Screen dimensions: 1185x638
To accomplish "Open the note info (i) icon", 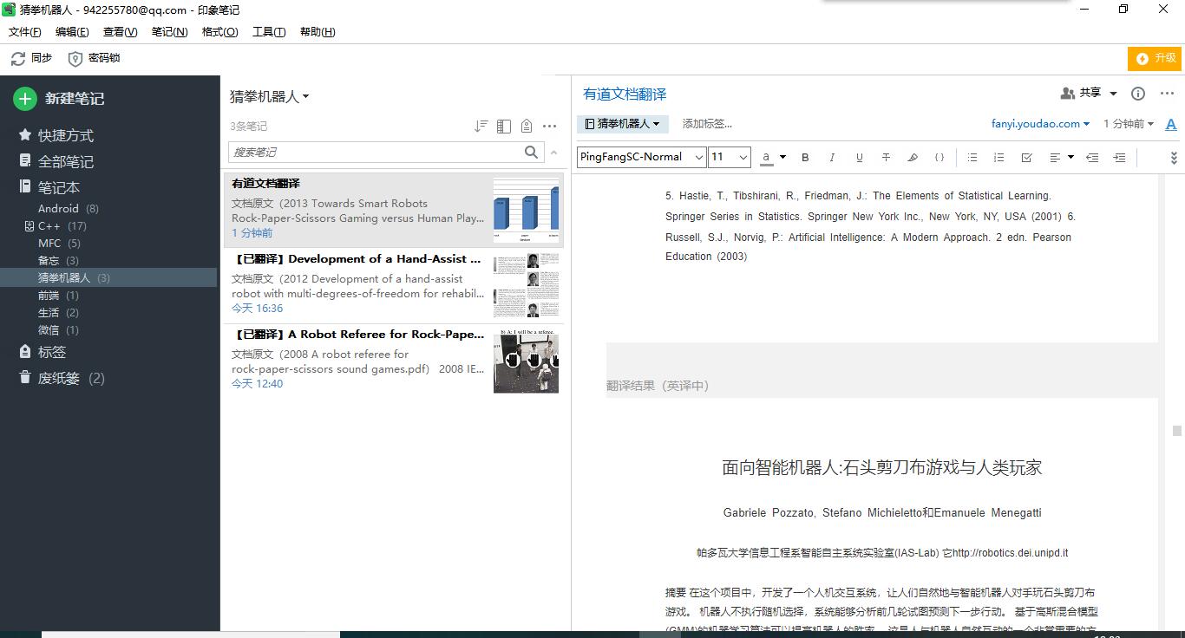I will pyautogui.click(x=1137, y=93).
